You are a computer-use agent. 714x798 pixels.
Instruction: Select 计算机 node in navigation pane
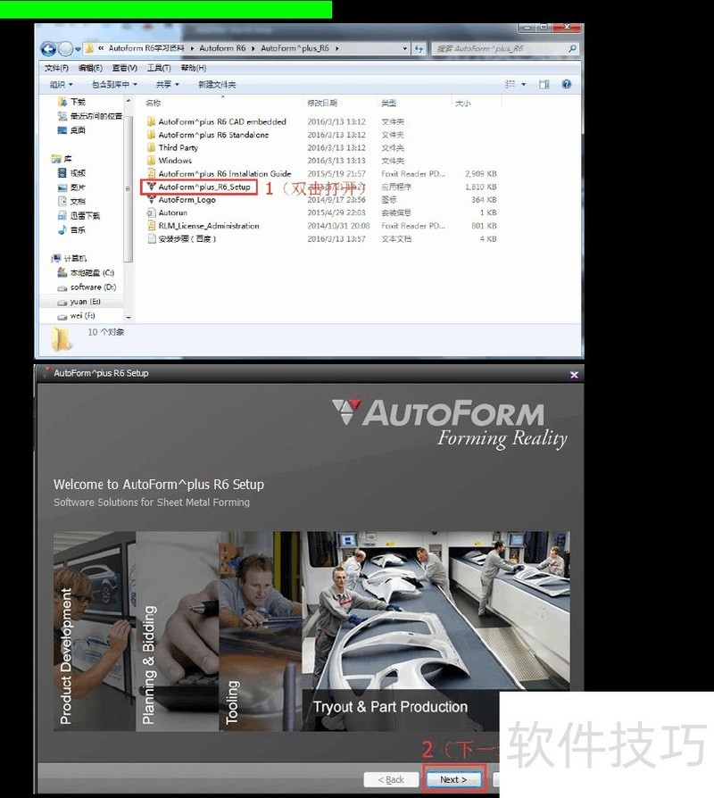click(70, 259)
